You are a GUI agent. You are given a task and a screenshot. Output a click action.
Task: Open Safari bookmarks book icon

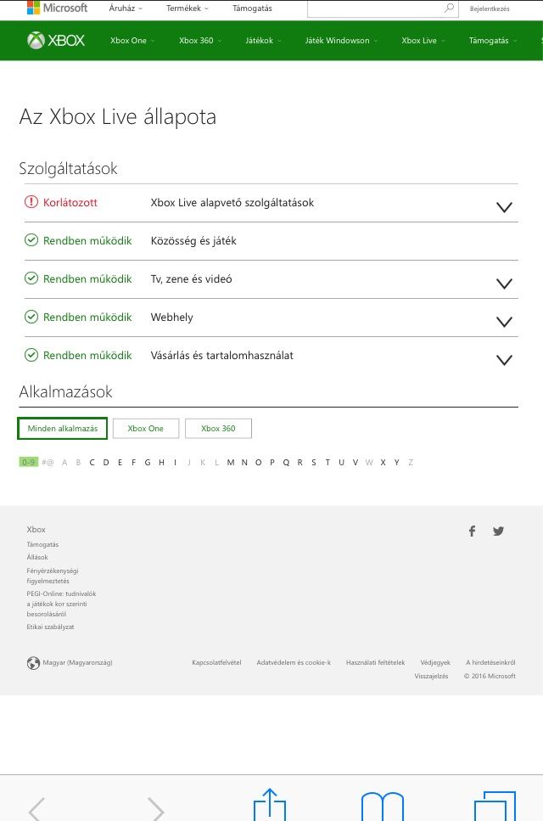point(382,807)
